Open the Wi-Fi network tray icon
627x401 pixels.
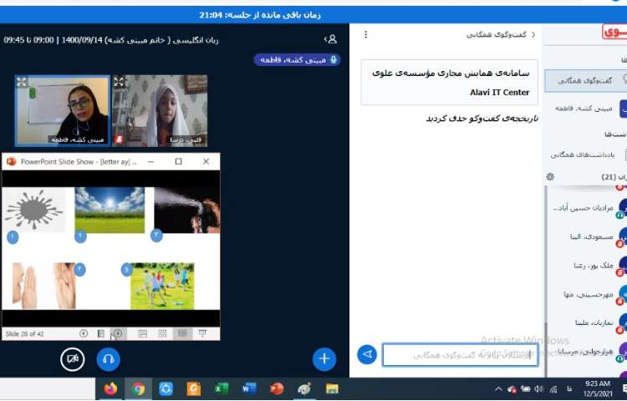[x=553, y=389]
